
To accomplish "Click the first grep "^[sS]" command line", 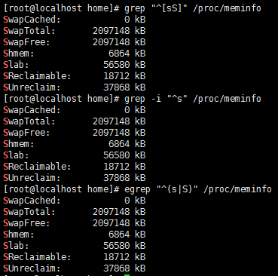I will pos(132,8).
